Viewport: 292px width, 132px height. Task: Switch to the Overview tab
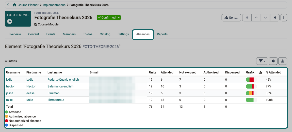(15, 34)
